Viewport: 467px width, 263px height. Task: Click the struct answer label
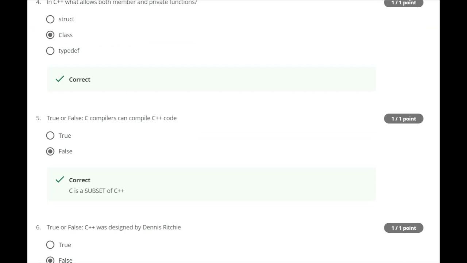click(66, 19)
